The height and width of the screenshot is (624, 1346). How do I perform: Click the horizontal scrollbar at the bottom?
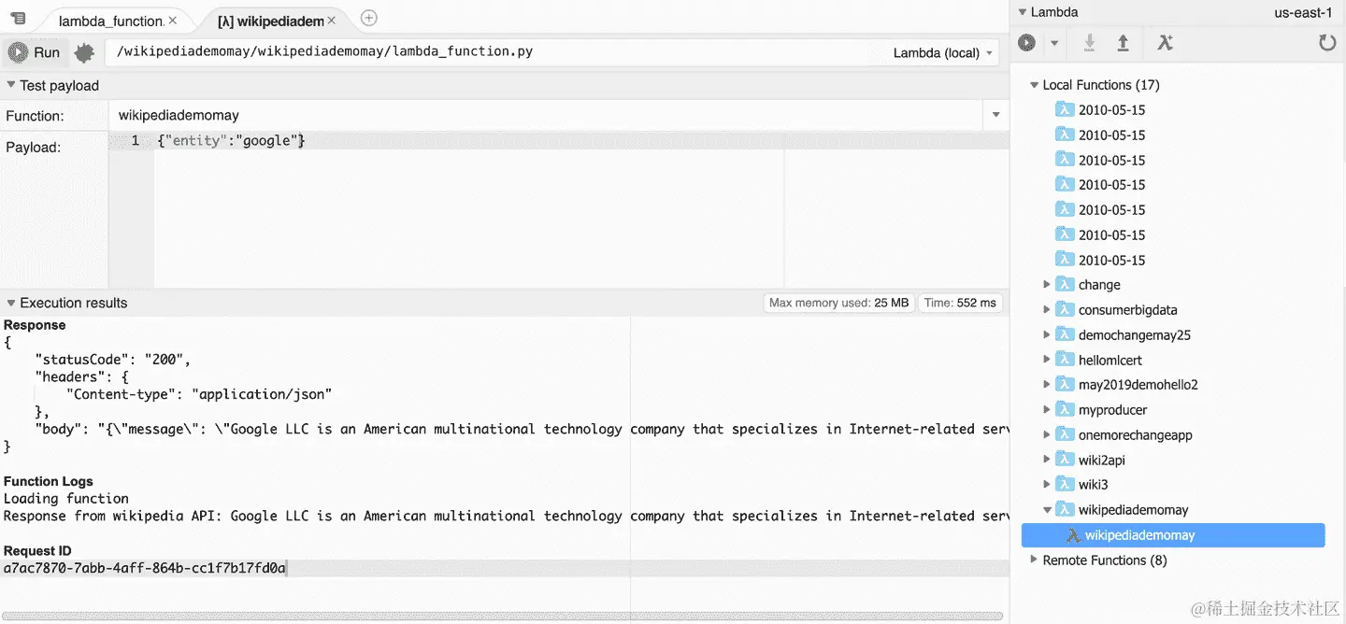(503, 617)
